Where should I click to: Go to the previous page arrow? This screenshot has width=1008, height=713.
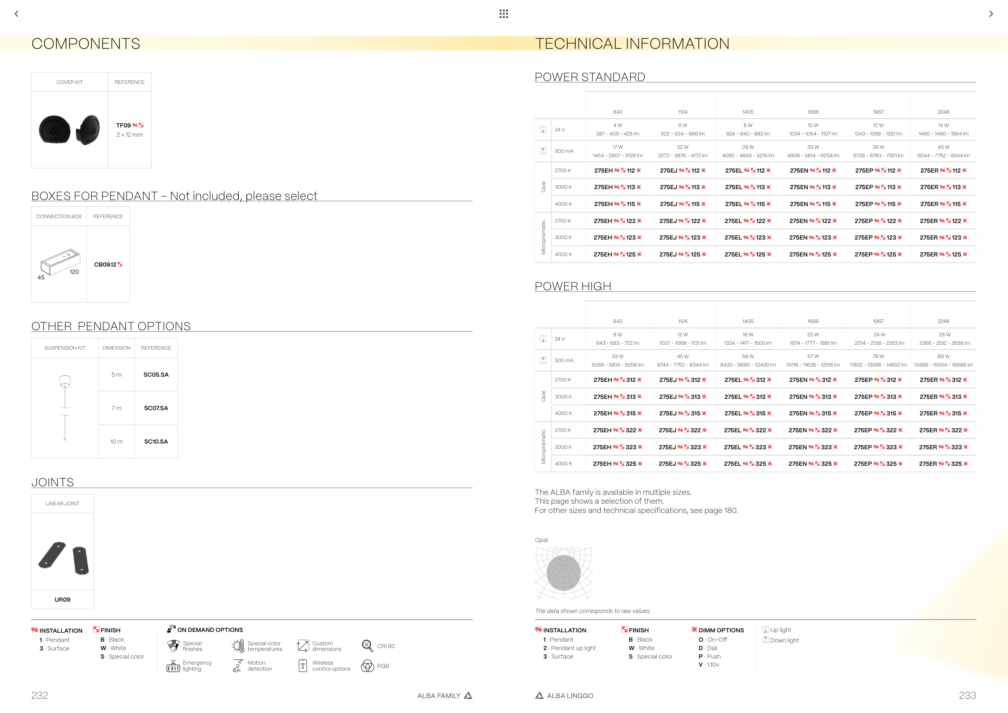pos(16,14)
